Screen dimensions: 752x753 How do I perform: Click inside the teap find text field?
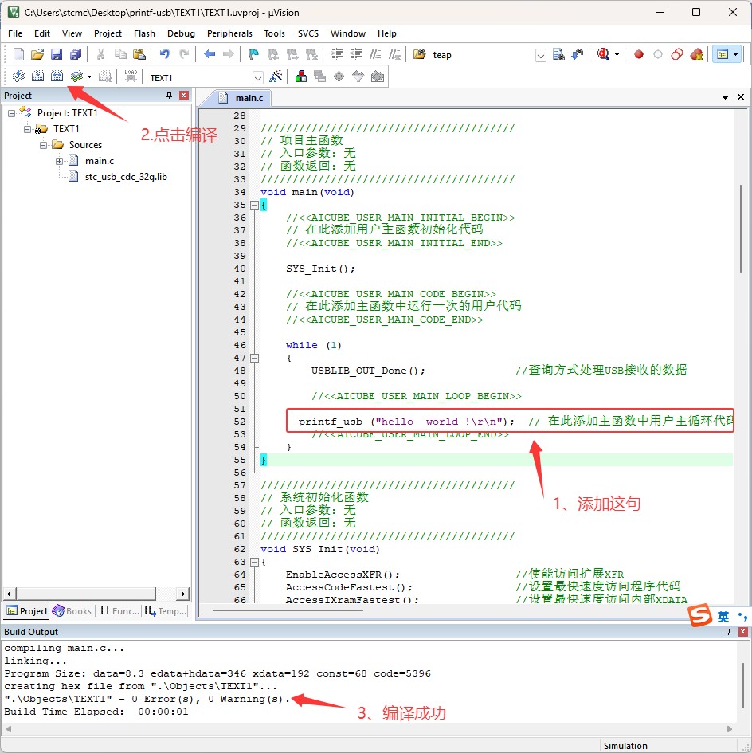(x=482, y=55)
